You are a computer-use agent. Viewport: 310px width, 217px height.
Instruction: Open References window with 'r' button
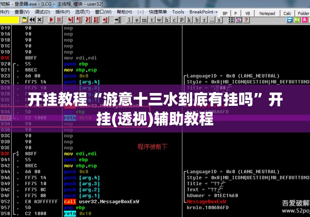coord(204,20)
